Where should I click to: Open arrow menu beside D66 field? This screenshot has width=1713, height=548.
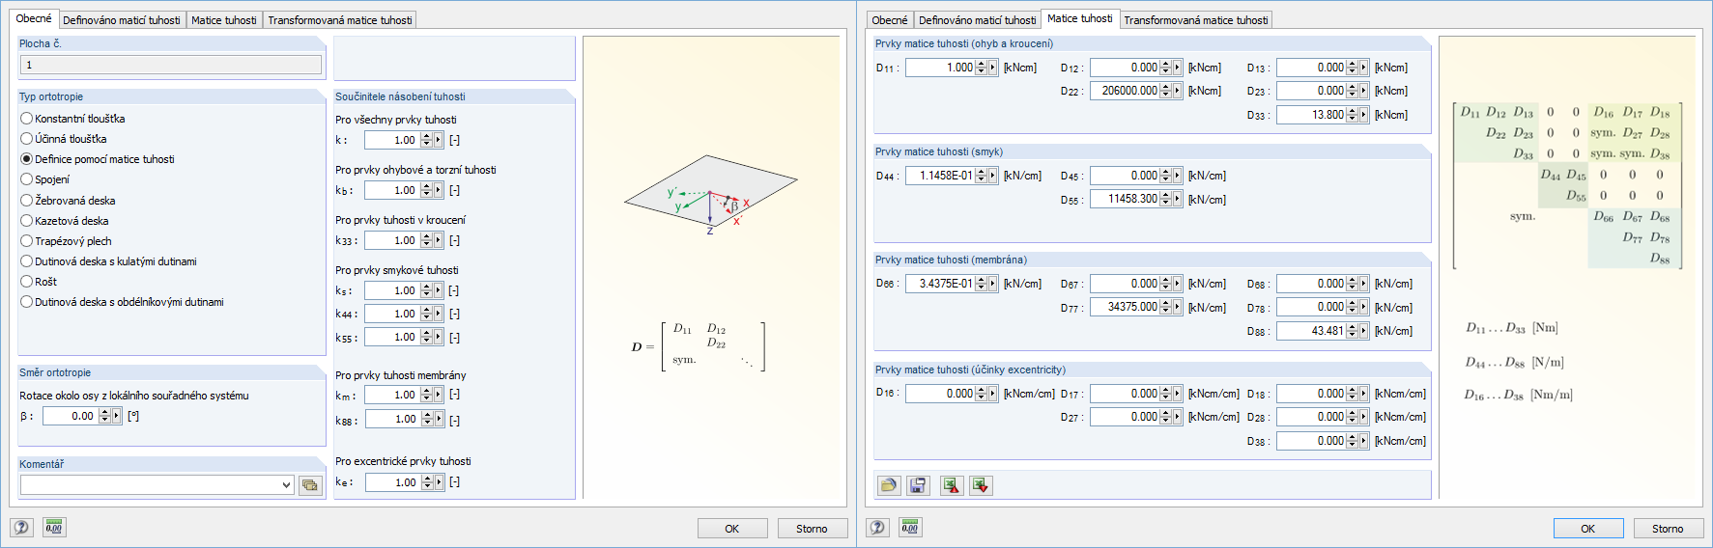point(993,284)
